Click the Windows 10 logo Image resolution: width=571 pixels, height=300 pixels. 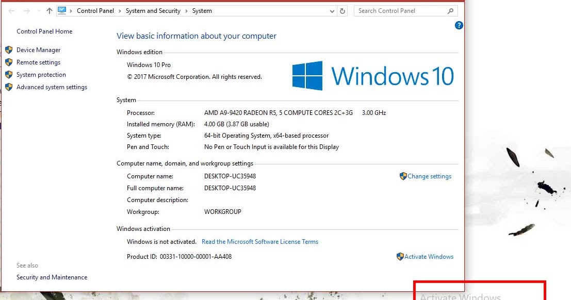click(373, 76)
